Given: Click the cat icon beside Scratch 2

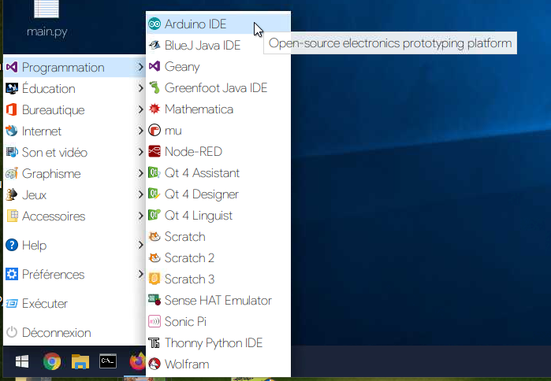Looking at the screenshot, I should tap(155, 257).
